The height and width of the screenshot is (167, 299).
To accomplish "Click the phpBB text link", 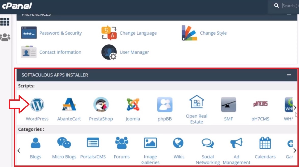I will pos(165,119).
